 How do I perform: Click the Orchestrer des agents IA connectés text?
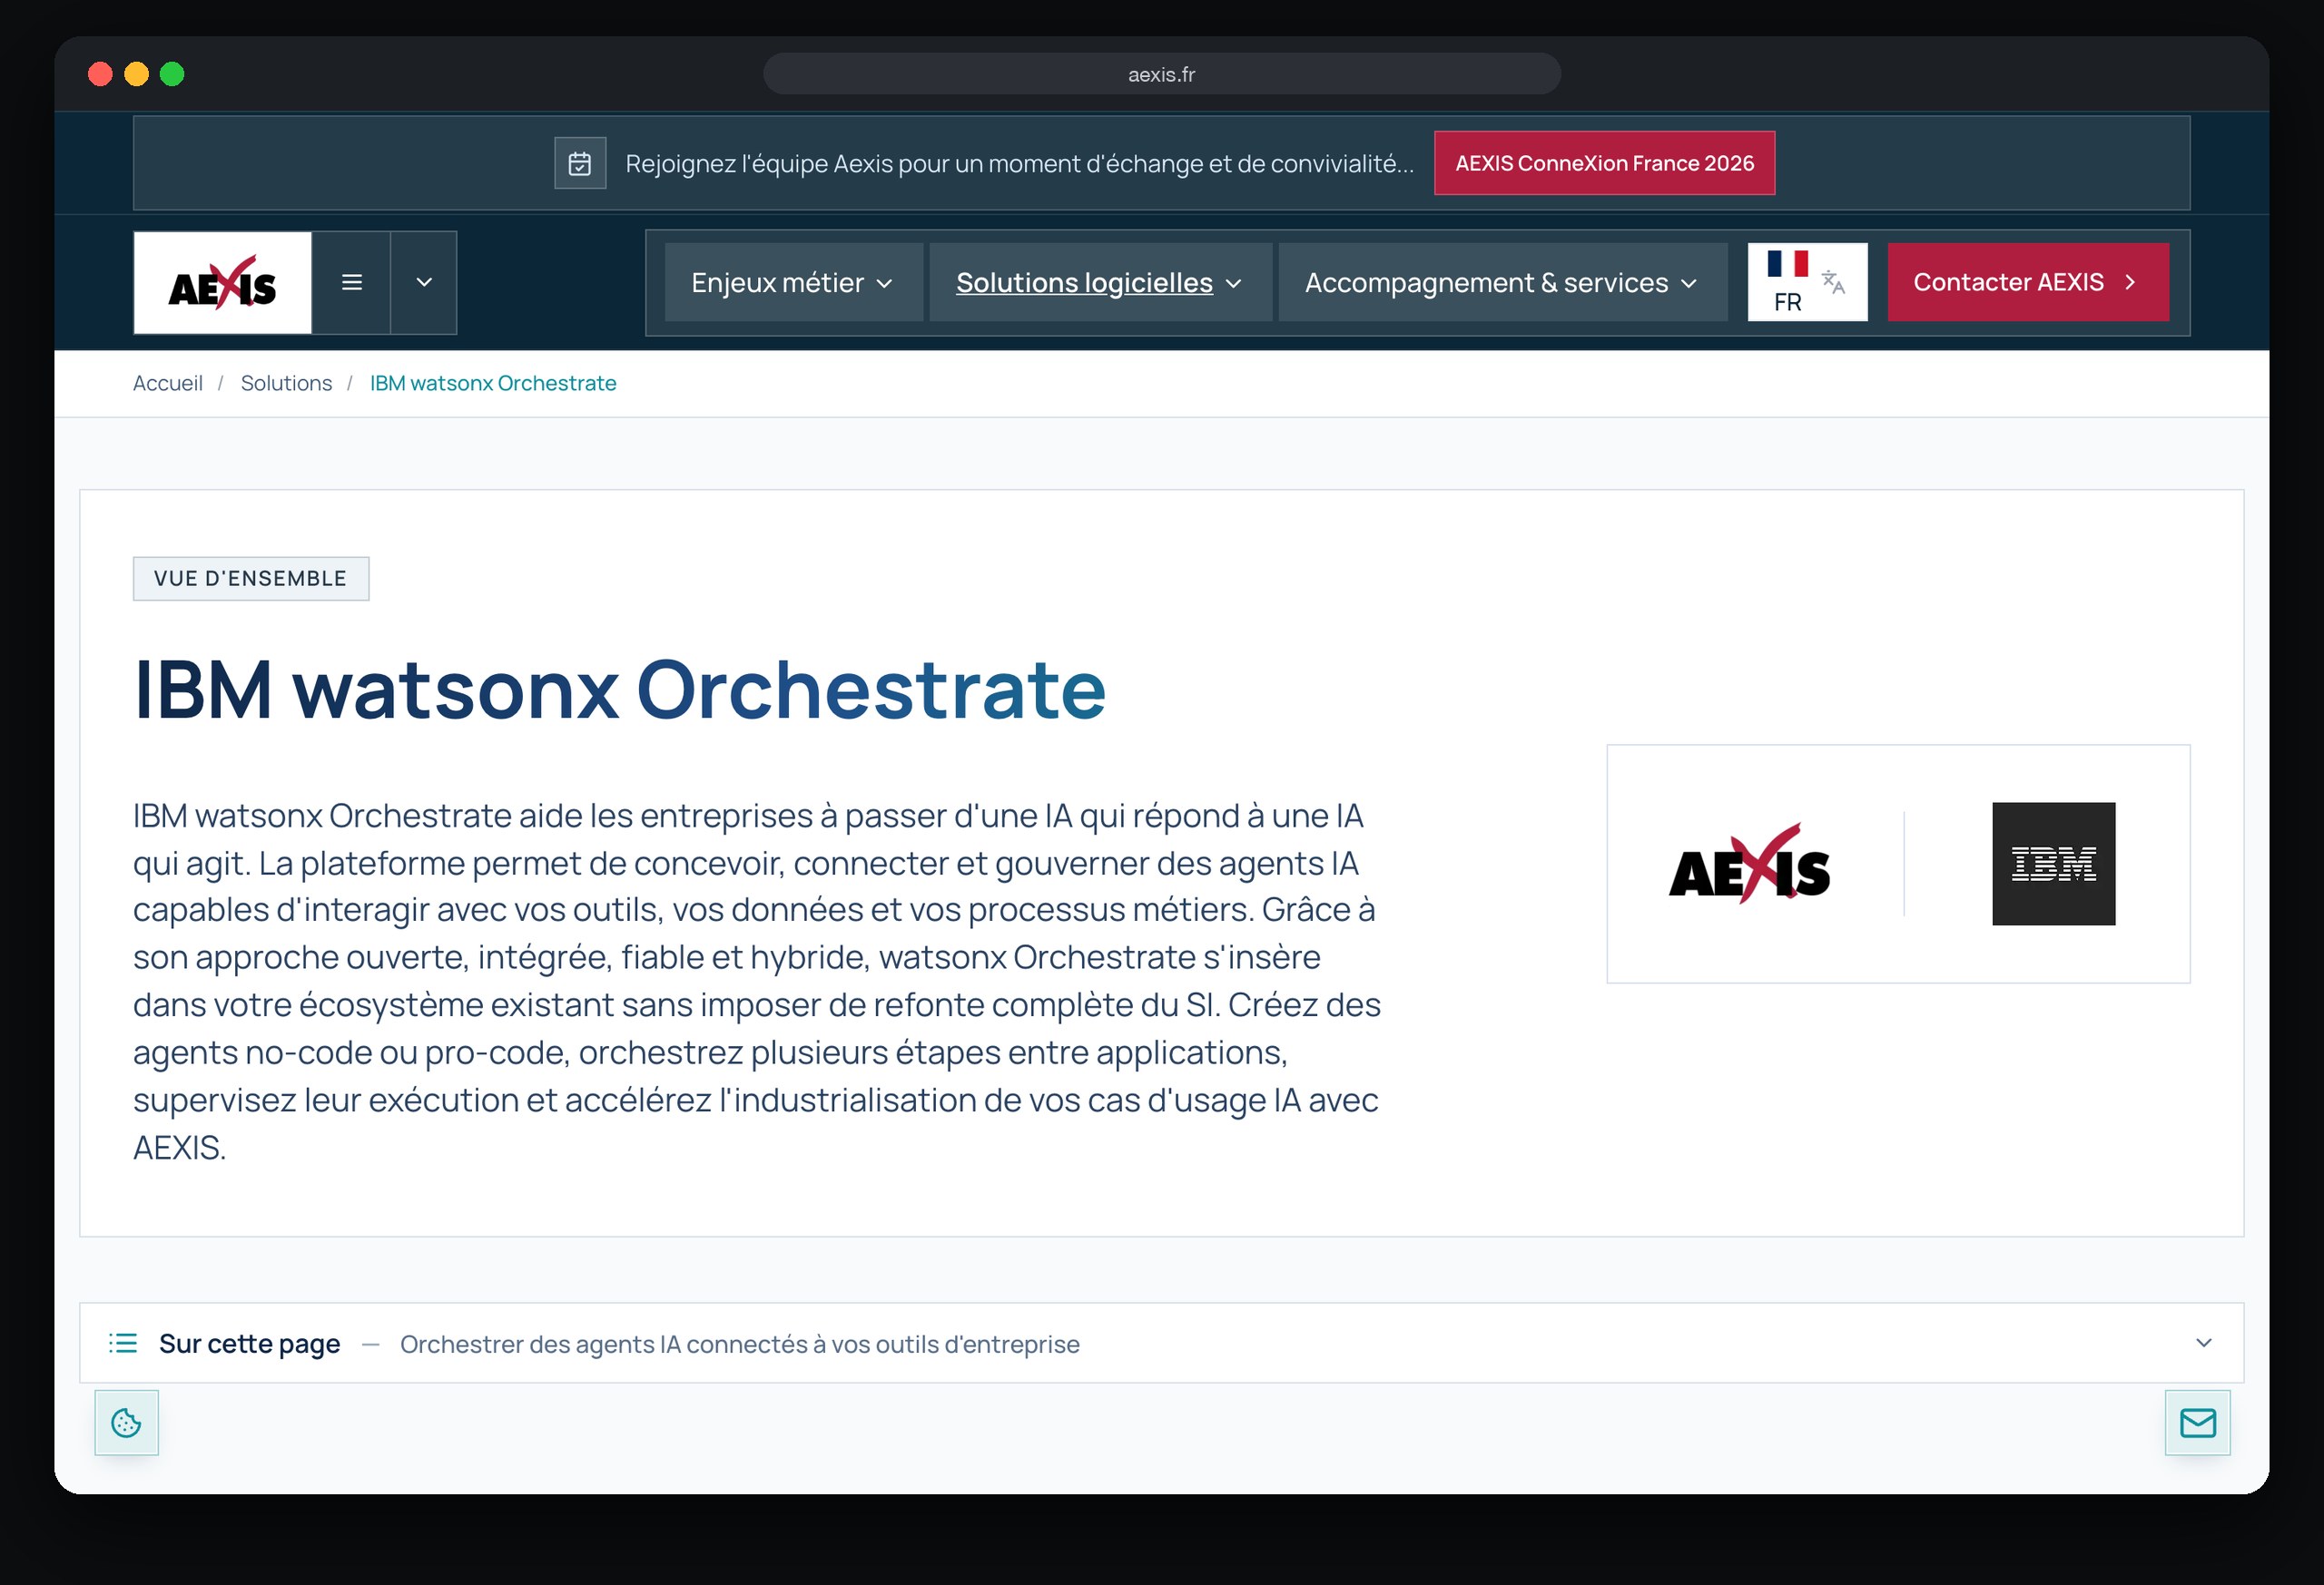tap(740, 1345)
